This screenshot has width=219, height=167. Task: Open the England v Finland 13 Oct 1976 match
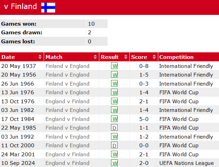point(67,102)
